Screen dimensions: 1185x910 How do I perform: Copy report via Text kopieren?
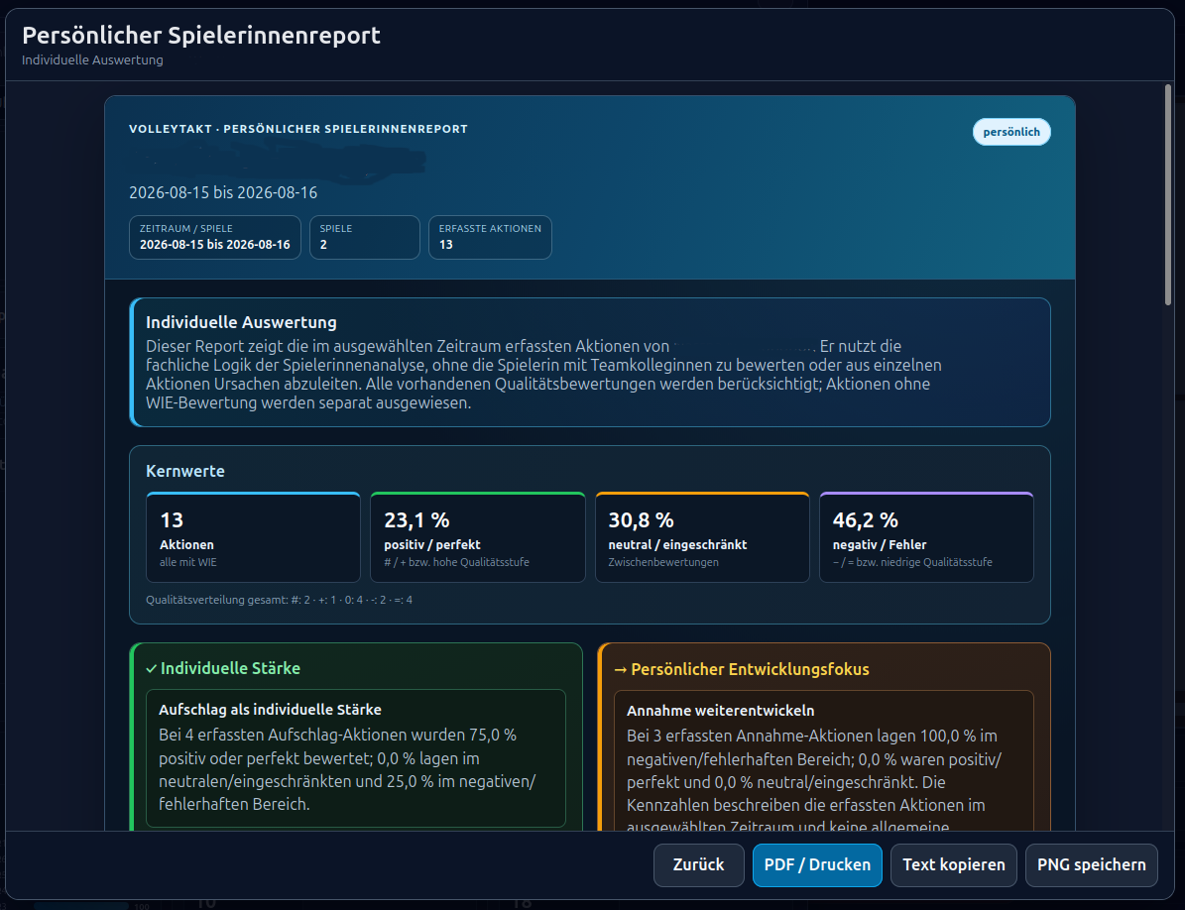pos(954,864)
